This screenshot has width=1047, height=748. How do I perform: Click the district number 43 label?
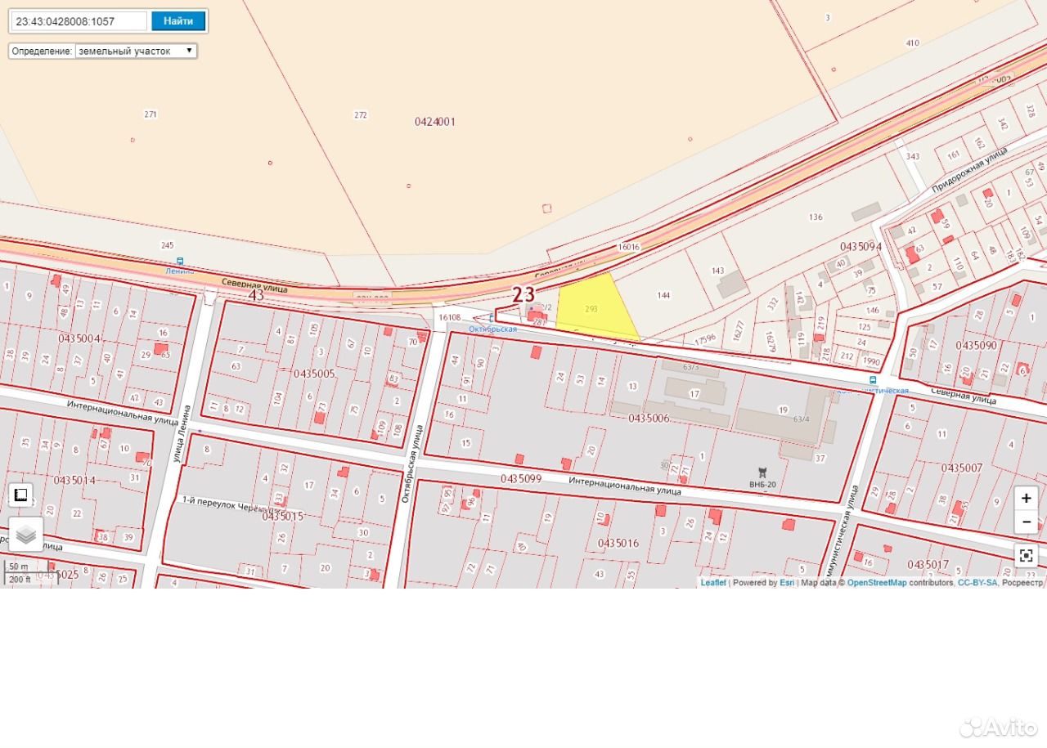[x=256, y=295]
